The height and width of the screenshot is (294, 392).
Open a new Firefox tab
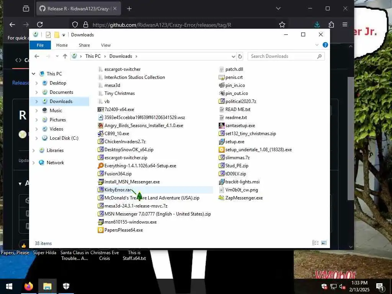(129, 9)
